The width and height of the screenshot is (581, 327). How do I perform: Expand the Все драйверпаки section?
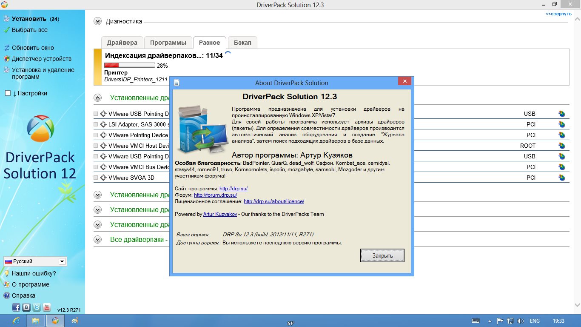[x=98, y=240]
